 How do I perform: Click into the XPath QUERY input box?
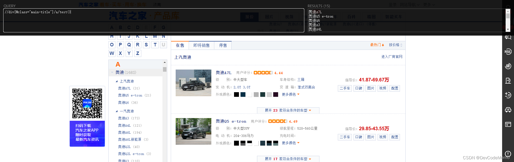tap(154, 20)
